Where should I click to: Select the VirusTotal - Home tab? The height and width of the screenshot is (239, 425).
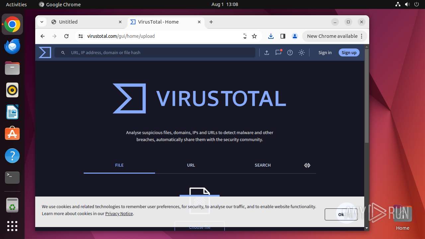point(166,22)
